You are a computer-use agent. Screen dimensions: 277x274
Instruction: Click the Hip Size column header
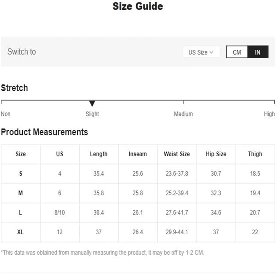[216, 154]
